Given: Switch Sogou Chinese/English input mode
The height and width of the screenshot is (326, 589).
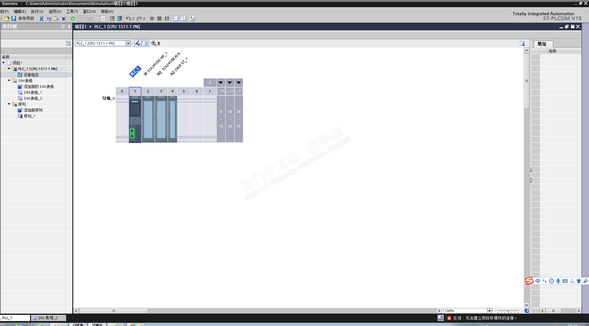Looking at the screenshot, I should (x=538, y=281).
